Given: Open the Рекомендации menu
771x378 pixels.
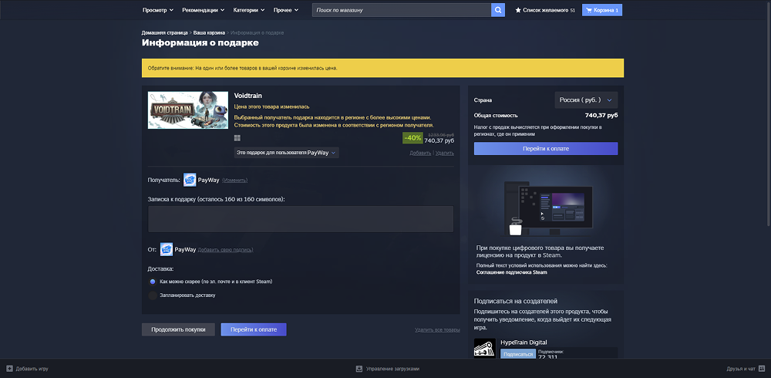Looking at the screenshot, I should 203,10.
